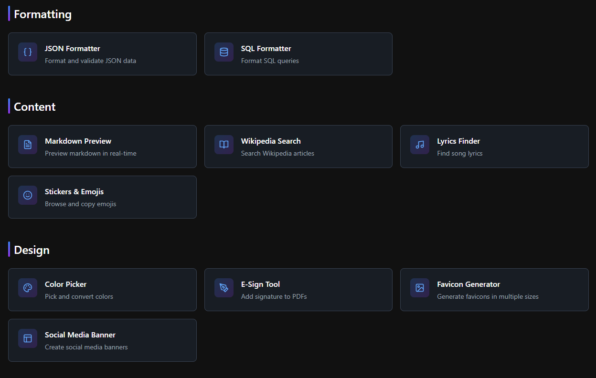Viewport: 596px width, 378px height.
Task: Open the JSON Formatter tool
Action: tap(102, 54)
